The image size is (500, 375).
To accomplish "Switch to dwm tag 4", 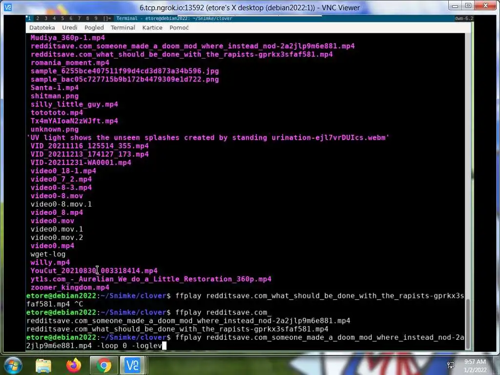I will pyautogui.click(x=54, y=19).
